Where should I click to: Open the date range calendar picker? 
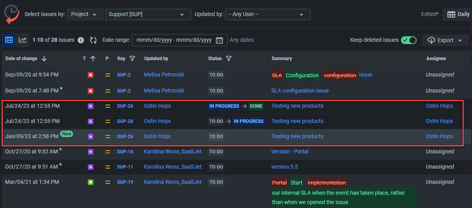219,40
